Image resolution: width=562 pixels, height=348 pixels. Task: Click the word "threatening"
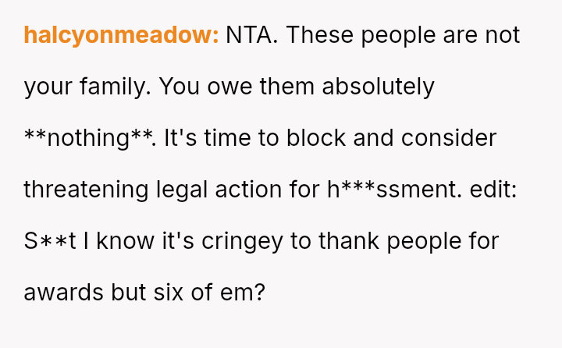(x=86, y=189)
